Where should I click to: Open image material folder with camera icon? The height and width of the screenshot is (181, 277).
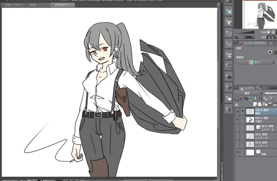[229, 76]
